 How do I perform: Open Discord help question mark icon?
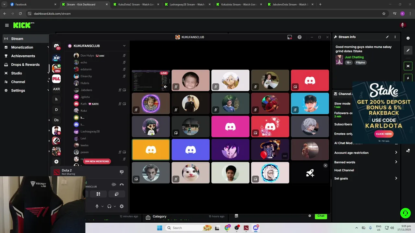[x=300, y=37]
